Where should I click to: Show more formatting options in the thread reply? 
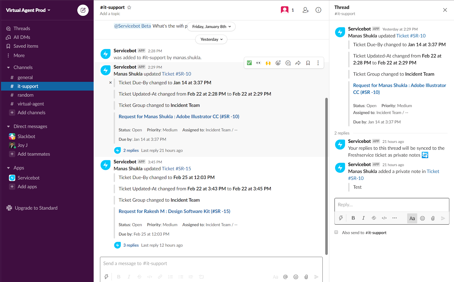(394, 218)
